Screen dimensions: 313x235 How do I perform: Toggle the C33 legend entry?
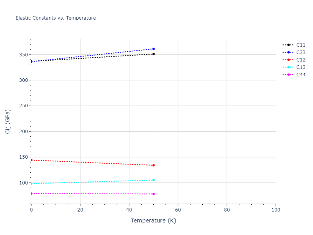pyautogui.click(x=300, y=52)
